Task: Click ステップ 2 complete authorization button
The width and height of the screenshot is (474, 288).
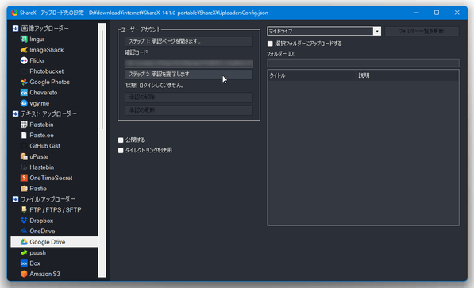Action: click(x=189, y=74)
